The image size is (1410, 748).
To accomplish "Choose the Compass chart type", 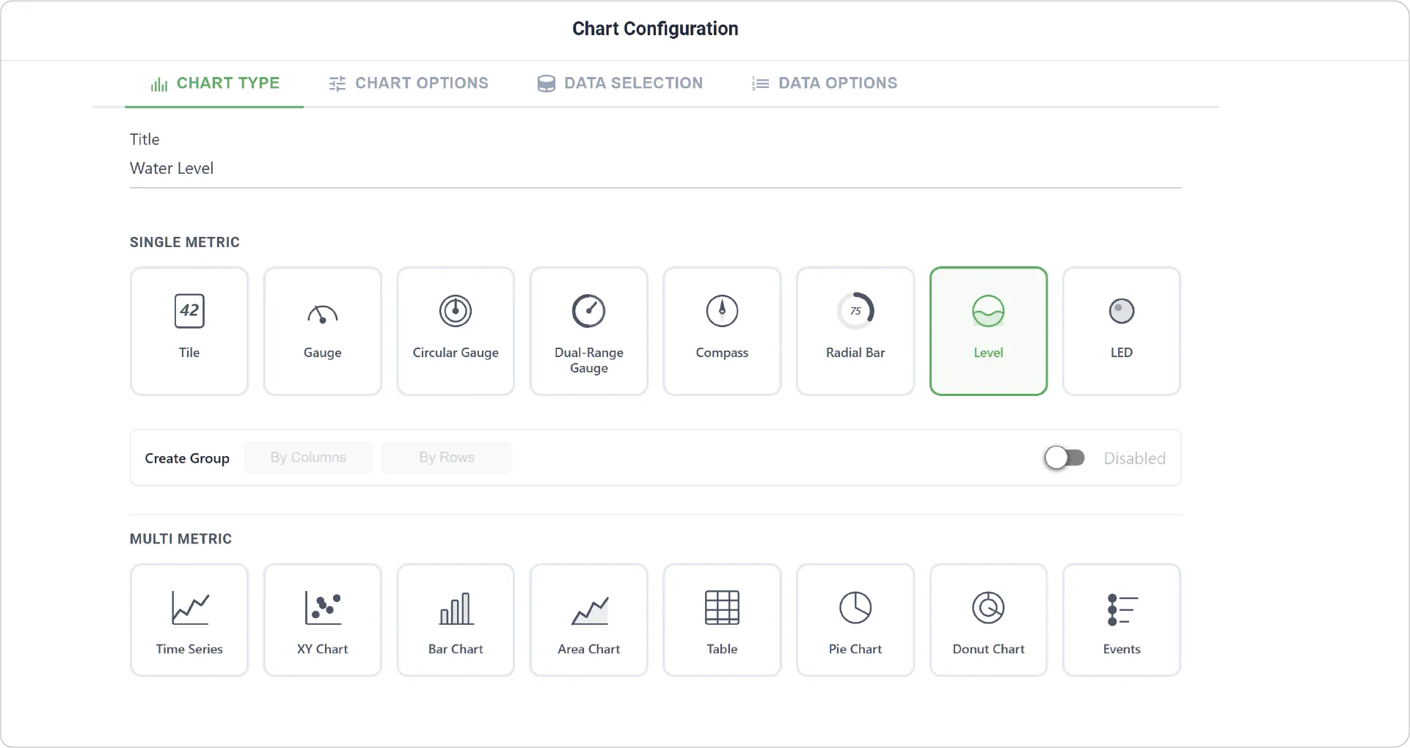I will (x=722, y=331).
